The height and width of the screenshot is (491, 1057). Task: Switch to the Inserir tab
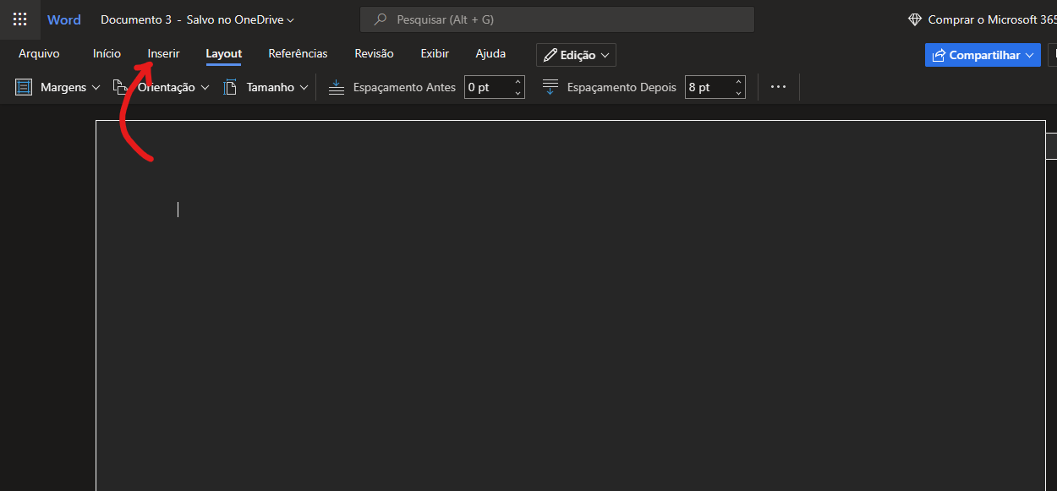(163, 53)
